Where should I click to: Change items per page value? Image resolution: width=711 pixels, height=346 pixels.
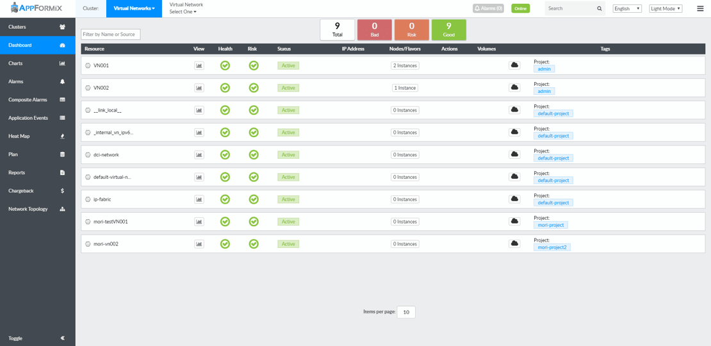pos(406,312)
